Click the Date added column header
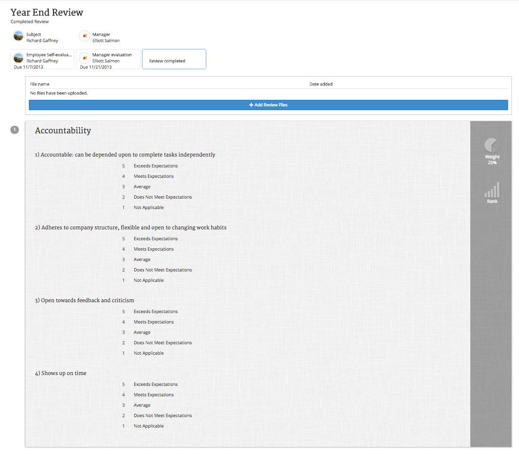Screen dimensions: 519x454 coord(320,84)
